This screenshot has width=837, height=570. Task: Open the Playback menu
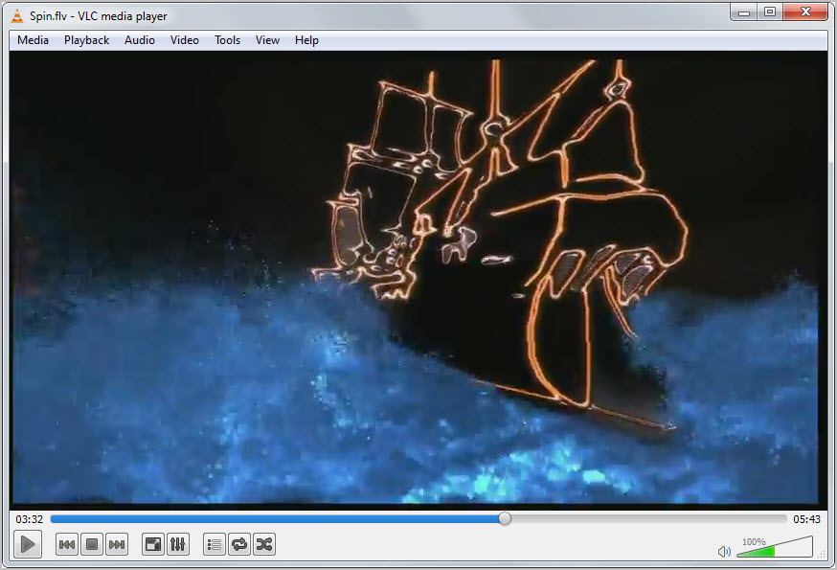pyautogui.click(x=86, y=40)
